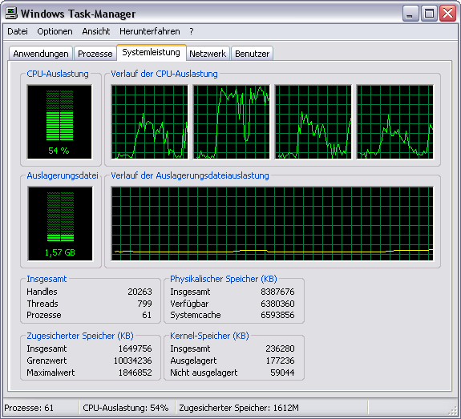Click the first CPU core history graph
Screen dimensions: 461x419
pyautogui.click(x=150, y=122)
